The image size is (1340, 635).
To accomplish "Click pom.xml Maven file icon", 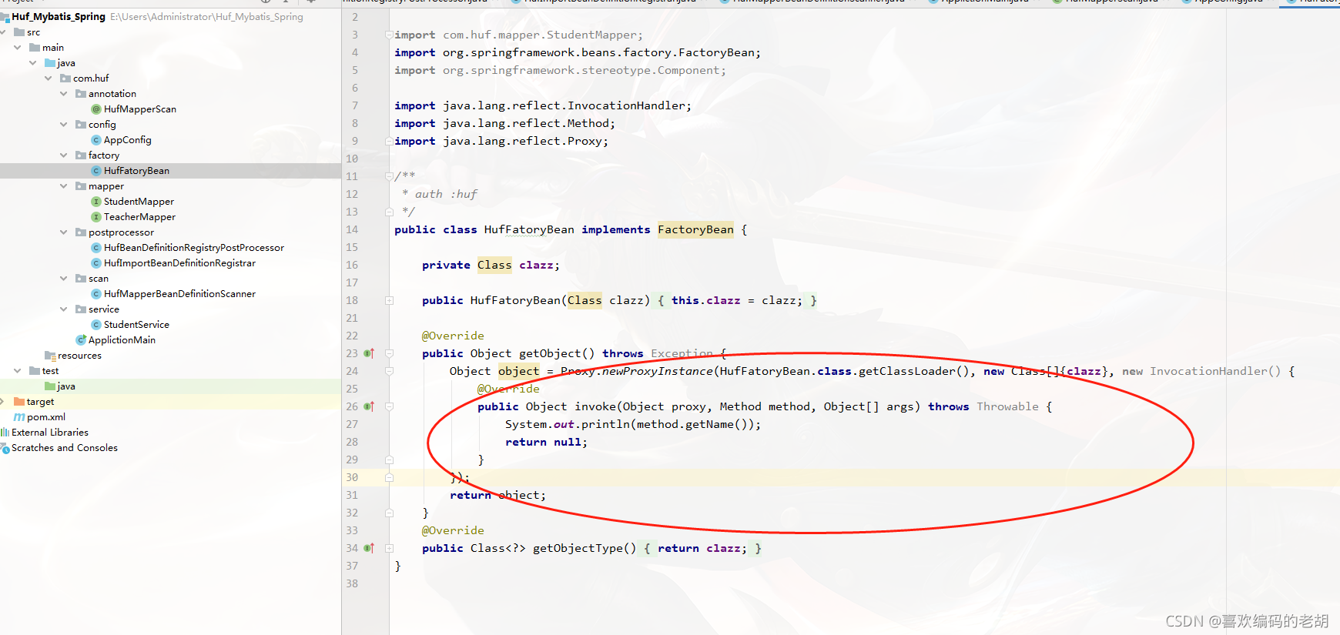I will tap(19, 417).
